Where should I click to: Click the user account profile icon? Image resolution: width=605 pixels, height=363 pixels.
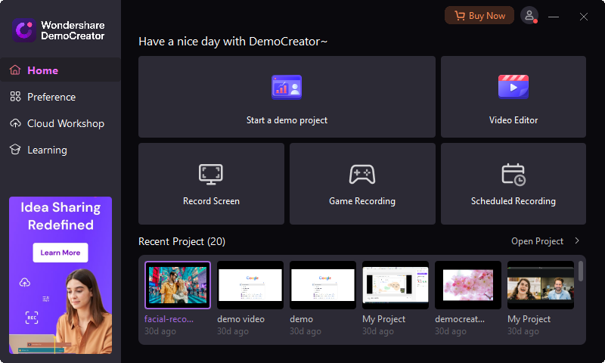pos(529,16)
